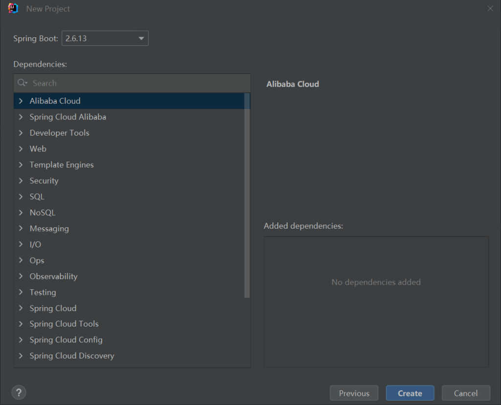Click the search magnifier icon
The width and height of the screenshot is (501, 405).
pos(22,83)
